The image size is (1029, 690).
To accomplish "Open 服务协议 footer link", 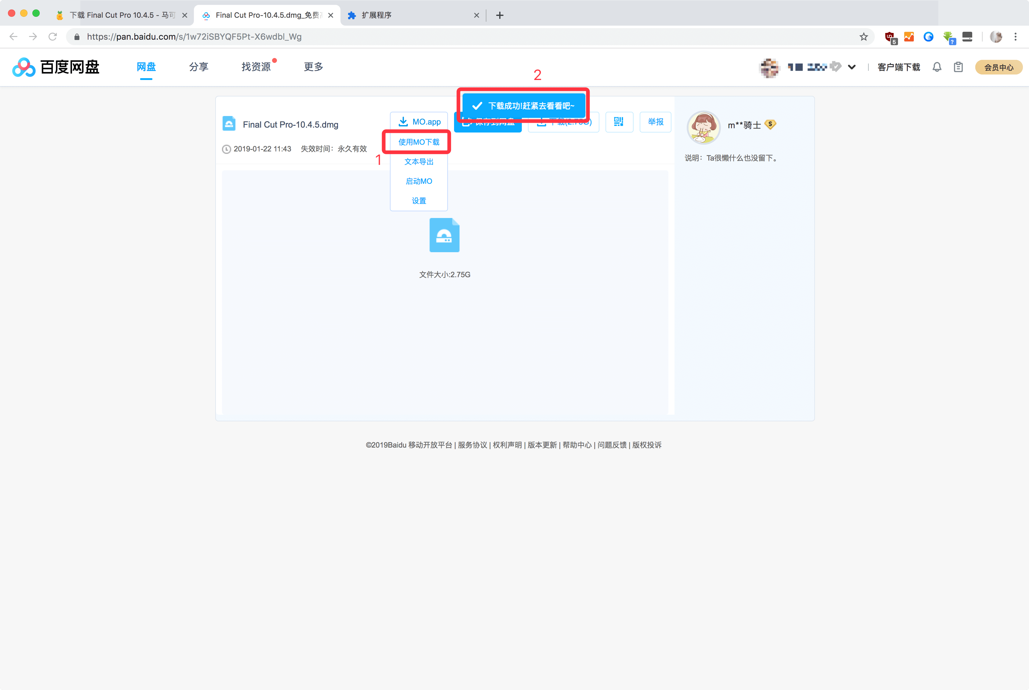I will tap(472, 445).
